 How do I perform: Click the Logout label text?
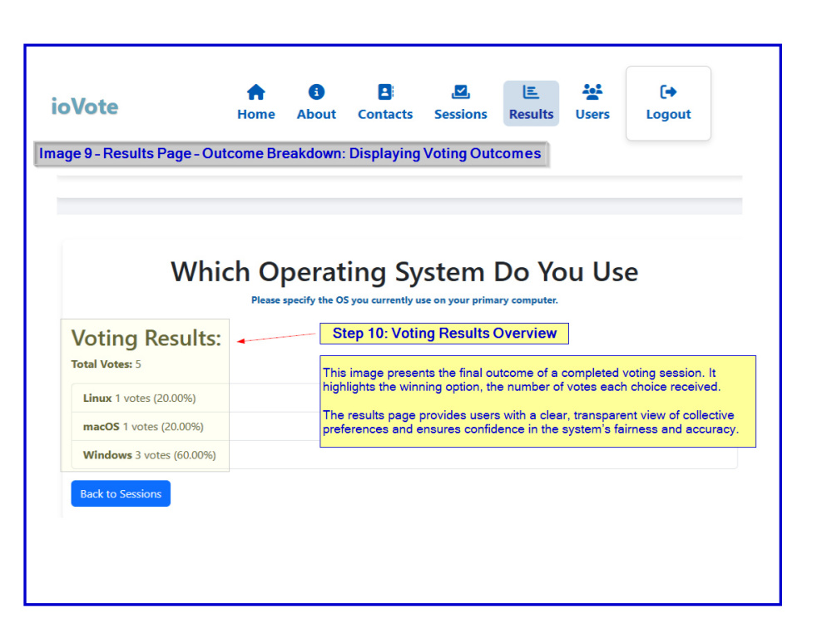tap(668, 114)
